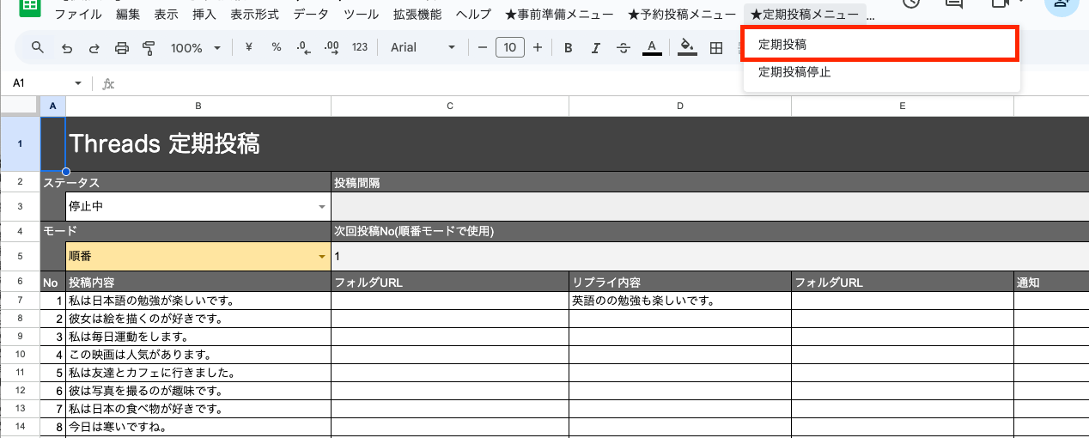The width and height of the screenshot is (1089, 438).
Task: Click the ★定期投稿メニュー menu
Action: (x=805, y=15)
